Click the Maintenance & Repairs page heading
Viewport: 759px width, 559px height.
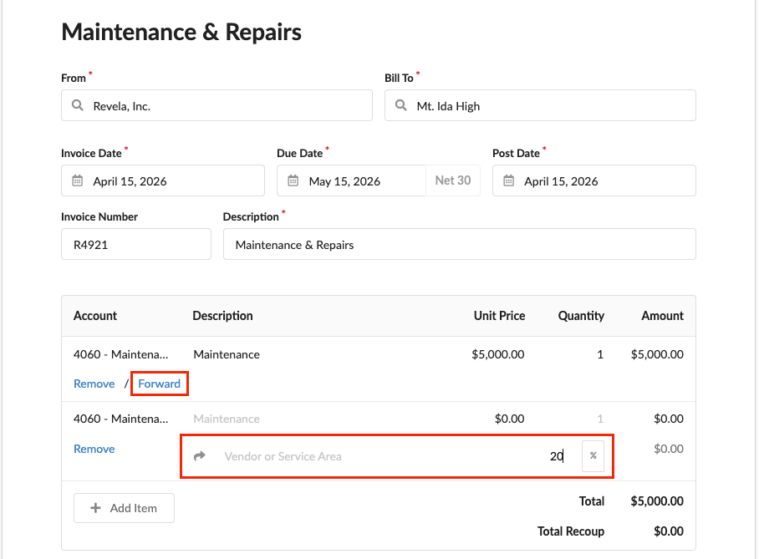[x=181, y=32]
